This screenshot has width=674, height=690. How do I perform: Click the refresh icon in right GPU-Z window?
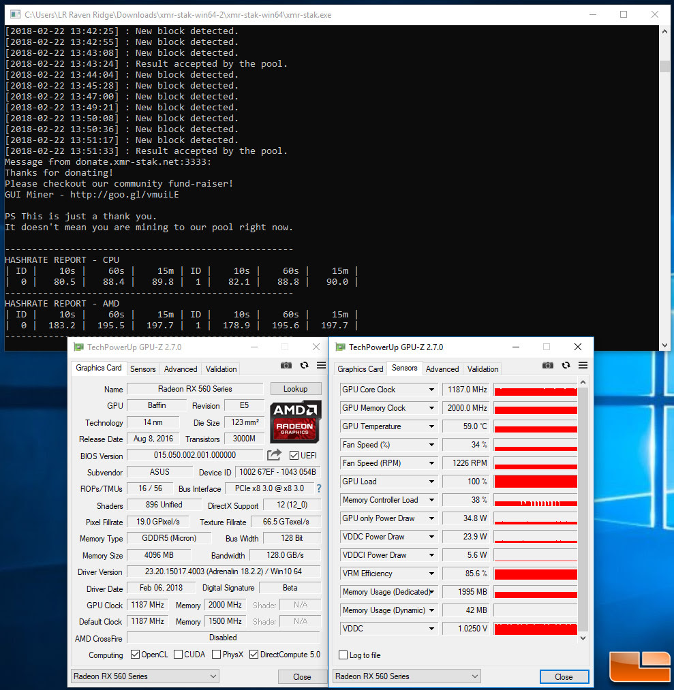[x=566, y=365]
